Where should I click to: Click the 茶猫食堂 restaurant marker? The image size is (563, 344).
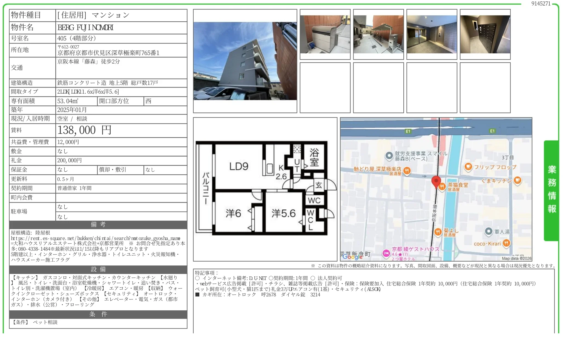coord(442,187)
